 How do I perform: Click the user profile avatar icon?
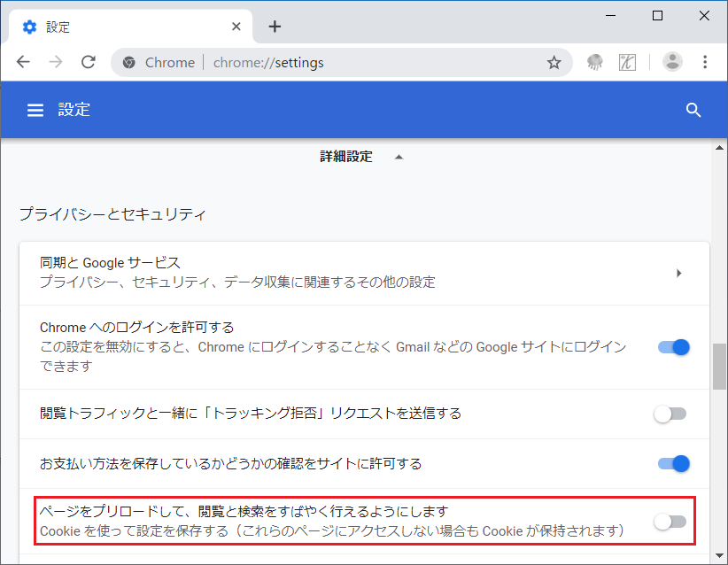673,63
